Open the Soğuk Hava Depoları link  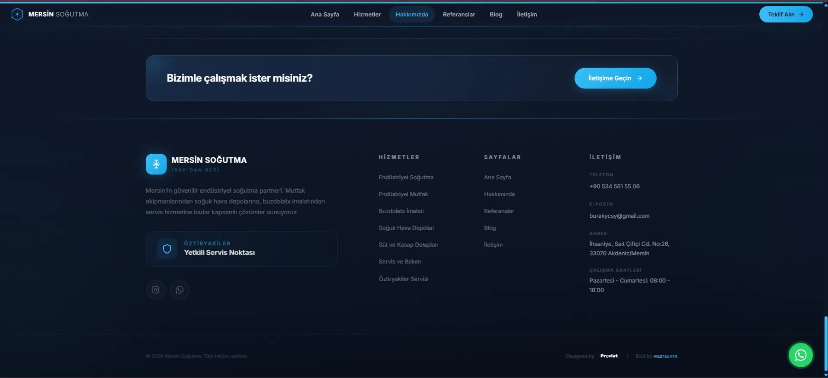[x=407, y=228]
